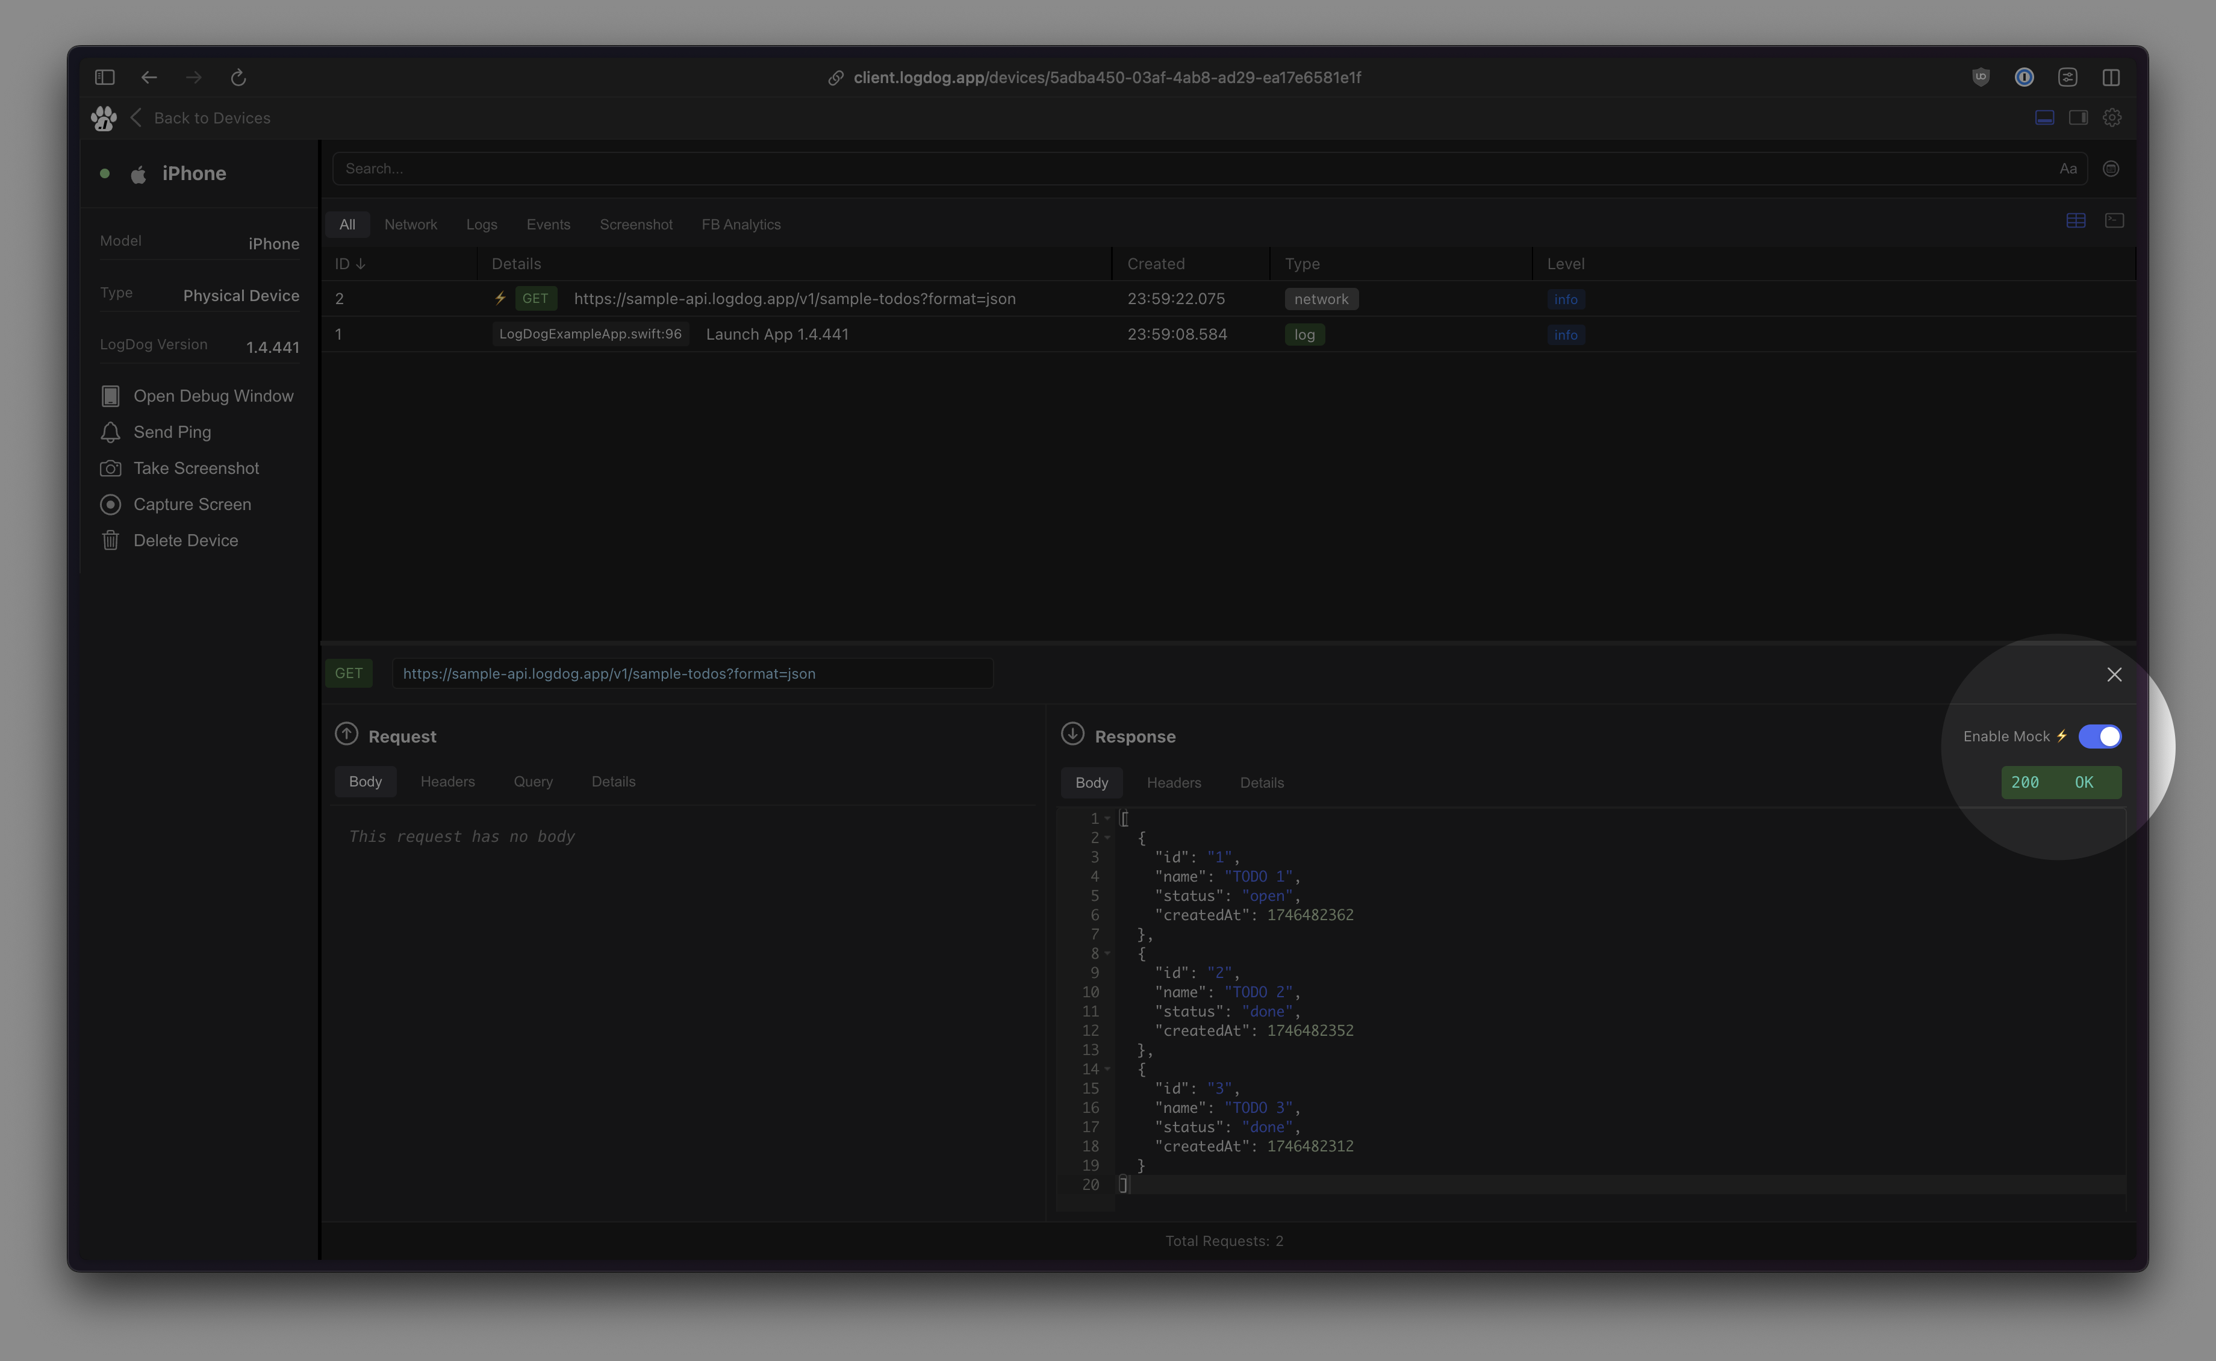Click the mock lightning icon on GET row
Screen dimensions: 2216x1361
500,298
